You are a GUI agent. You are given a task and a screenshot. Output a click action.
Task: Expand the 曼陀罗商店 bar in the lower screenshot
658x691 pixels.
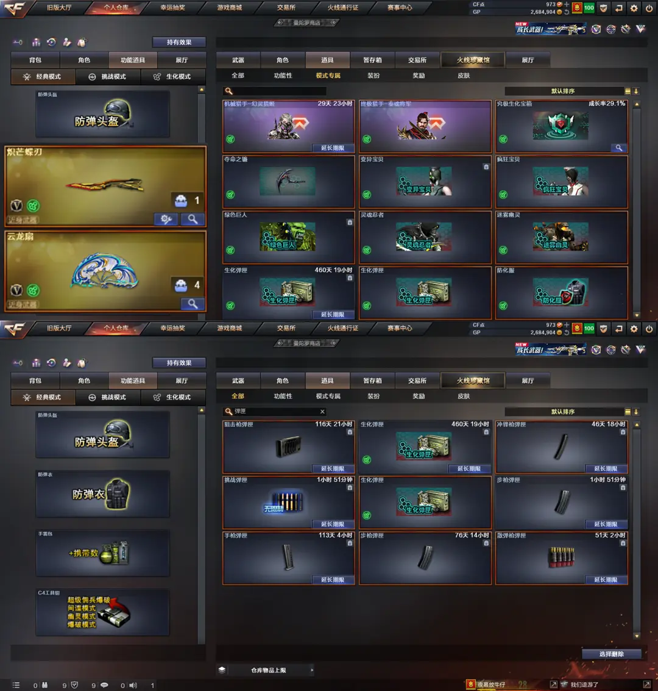coord(307,343)
